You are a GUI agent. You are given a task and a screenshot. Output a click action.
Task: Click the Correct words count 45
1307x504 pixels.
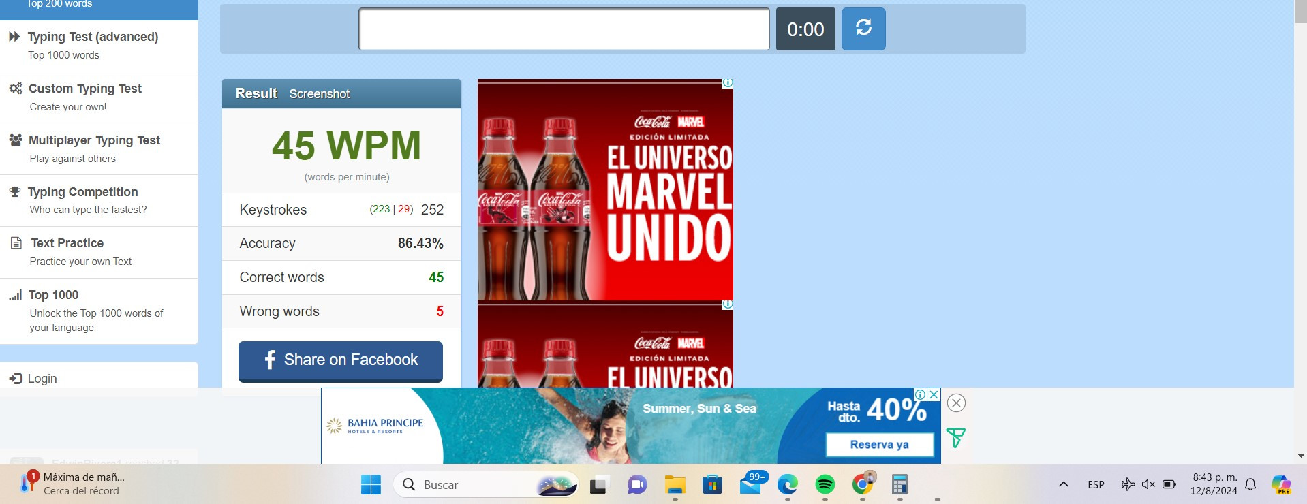[x=436, y=277]
